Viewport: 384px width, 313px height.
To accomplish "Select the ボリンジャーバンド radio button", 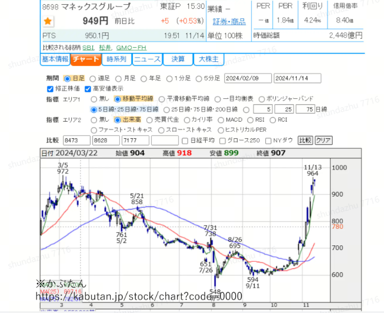I will (262, 99).
